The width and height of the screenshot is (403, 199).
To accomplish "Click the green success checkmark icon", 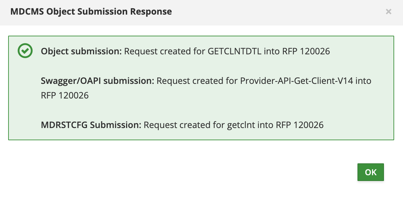I will click(25, 51).
